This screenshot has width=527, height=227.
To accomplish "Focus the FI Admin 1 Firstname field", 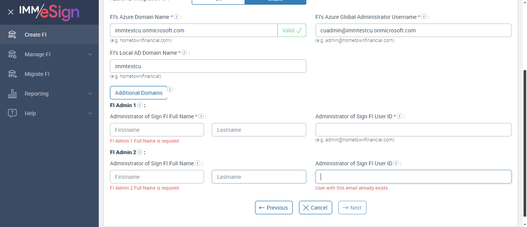I will (157, 130).
